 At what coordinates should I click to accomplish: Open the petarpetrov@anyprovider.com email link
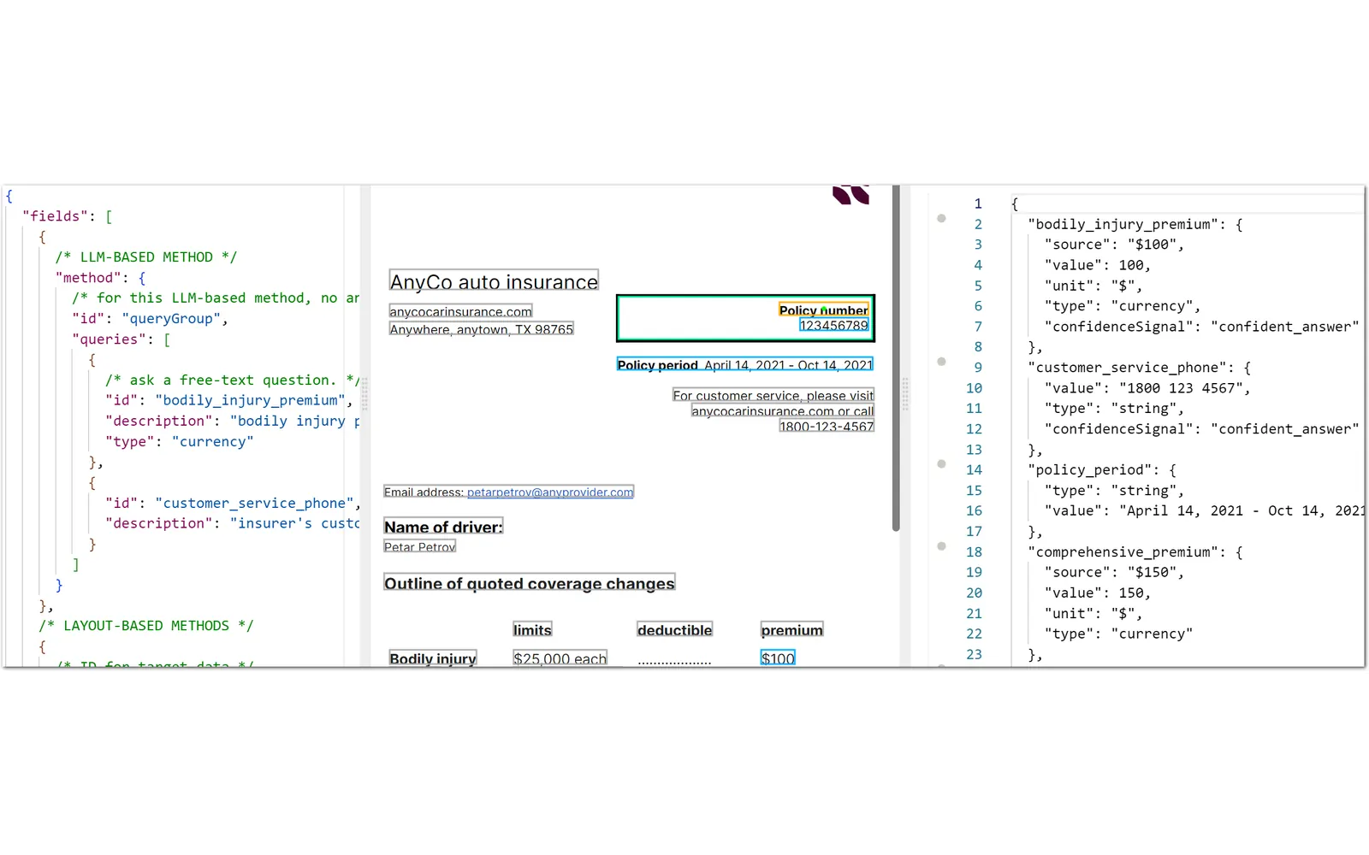point(550,492)
